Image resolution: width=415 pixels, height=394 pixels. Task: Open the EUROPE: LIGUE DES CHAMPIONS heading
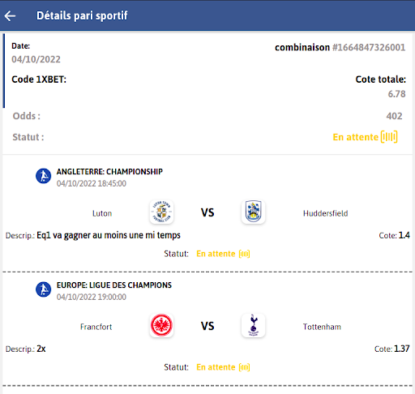click(114, 285)
